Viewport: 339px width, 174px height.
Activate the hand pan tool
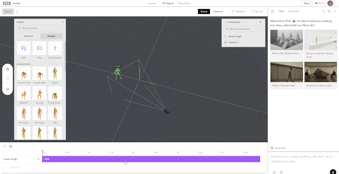[7, 69]
